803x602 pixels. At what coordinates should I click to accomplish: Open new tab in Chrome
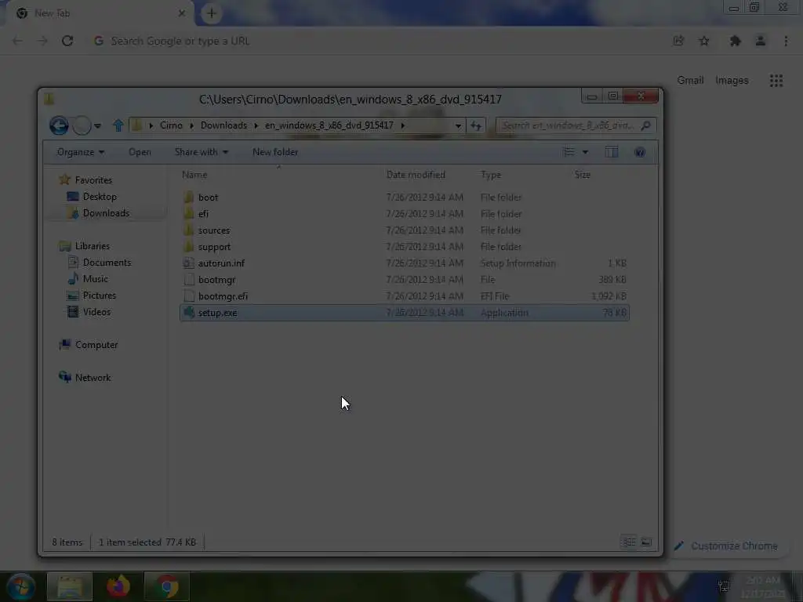click(x=212, y=13)
